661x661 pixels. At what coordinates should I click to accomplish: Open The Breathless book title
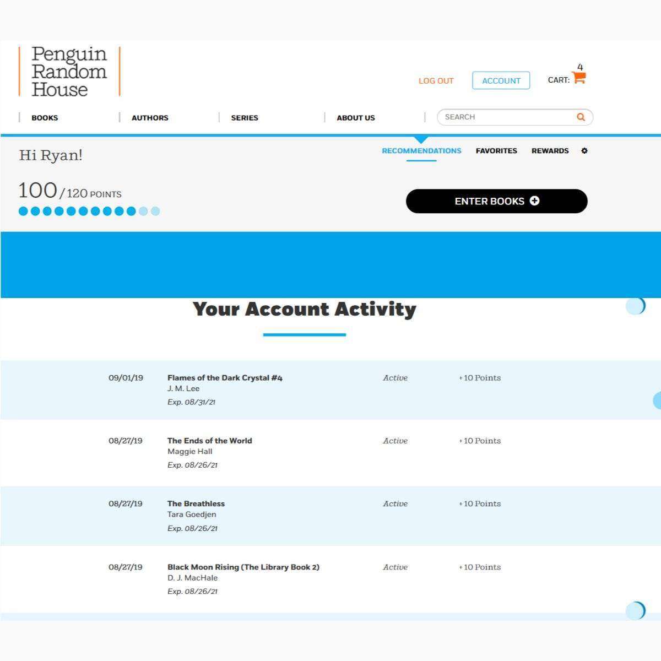coord(196,503)
